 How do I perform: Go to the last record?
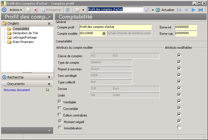[x=201, y=10]
